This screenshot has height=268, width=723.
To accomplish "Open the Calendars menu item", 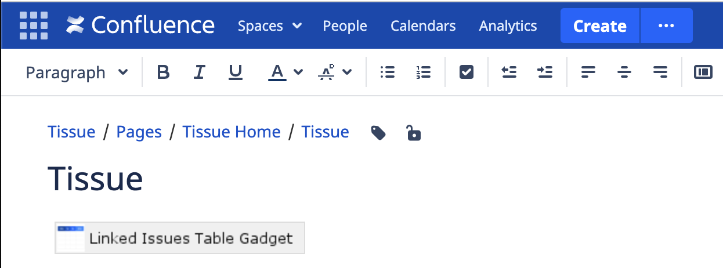I will (423, 26).
